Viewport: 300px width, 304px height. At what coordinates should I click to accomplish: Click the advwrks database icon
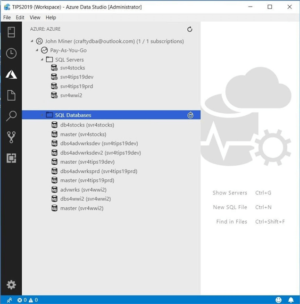point(54,190)
